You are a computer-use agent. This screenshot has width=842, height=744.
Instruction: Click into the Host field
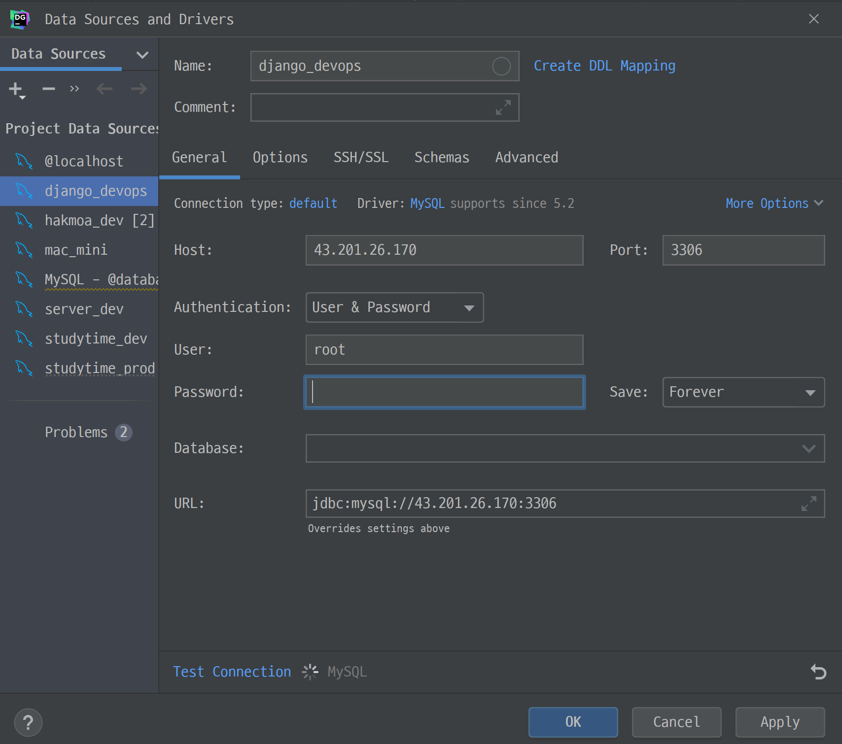(444, 250)
